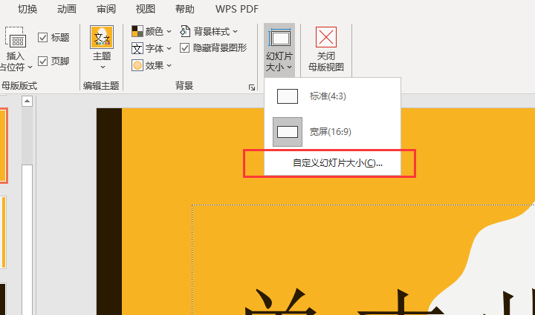Expand the 主题 dropdown chevron
Image resolution: width=535 pixels, height=315 pixels.
pos(103,67)
